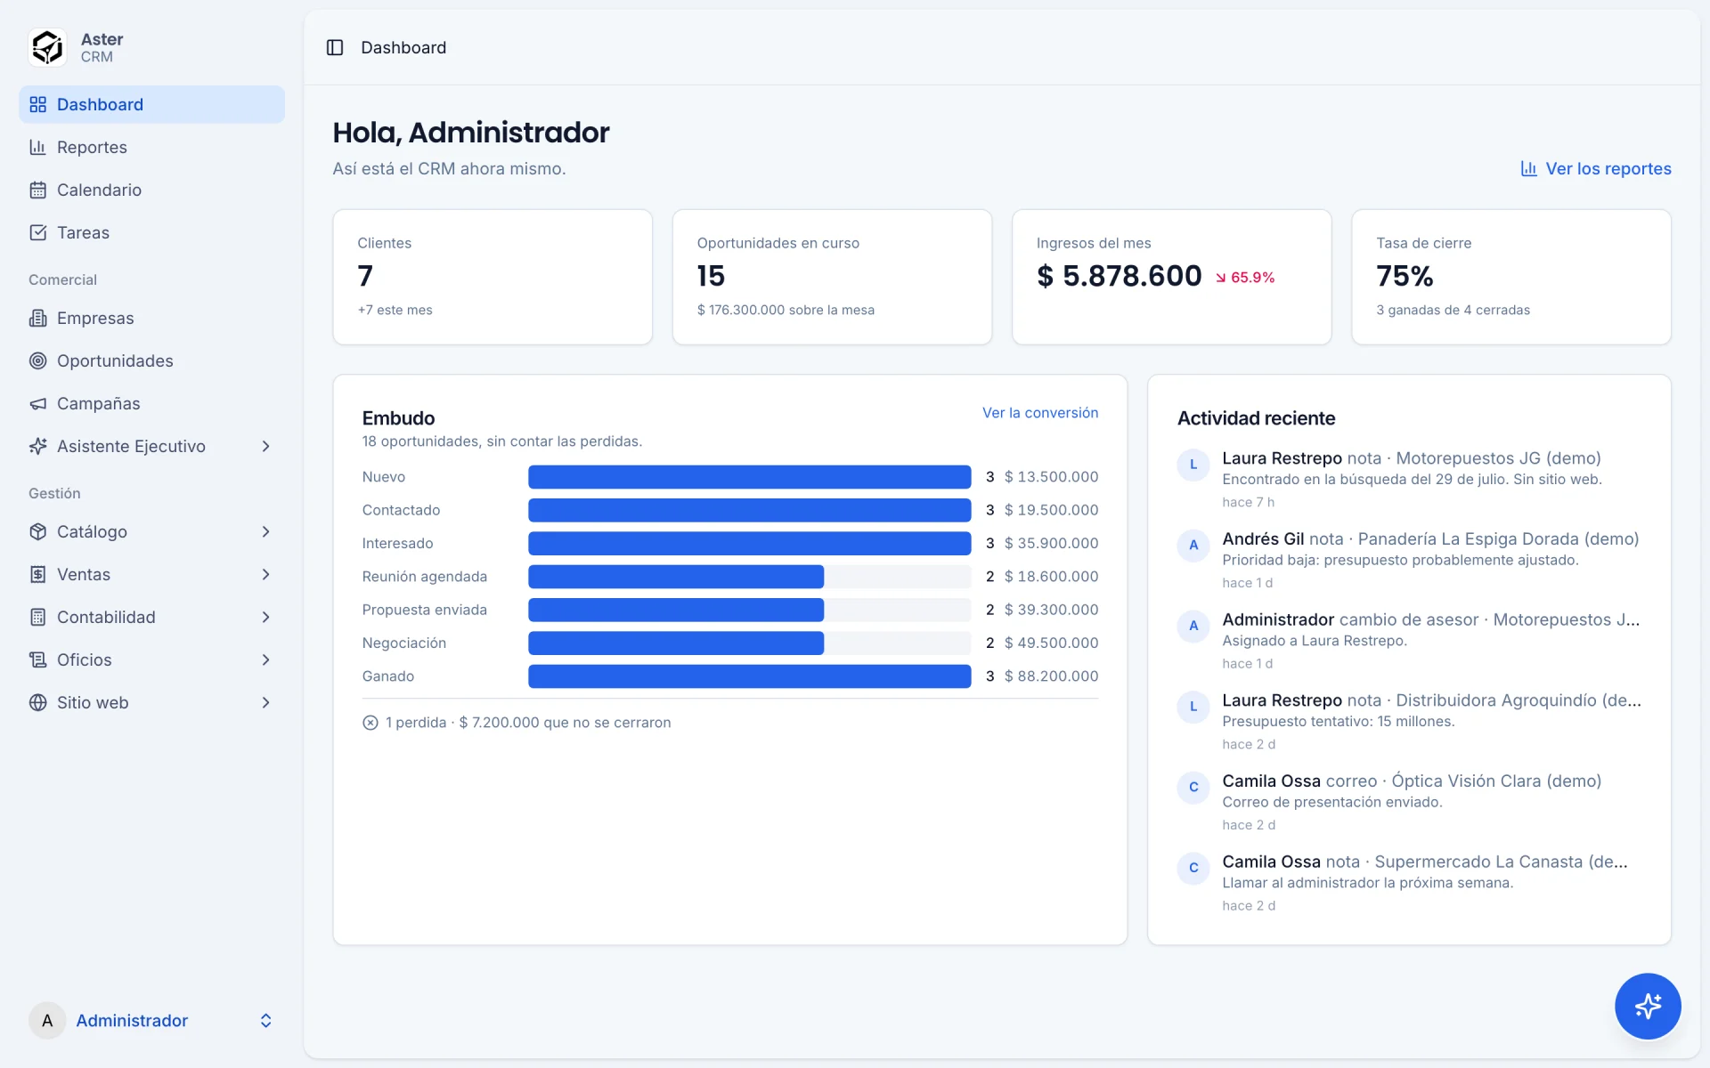Click the Contabilidad calculator icon
Image resolution: width=1710 pixels, height=1068 pixels.
click(37, 617)
